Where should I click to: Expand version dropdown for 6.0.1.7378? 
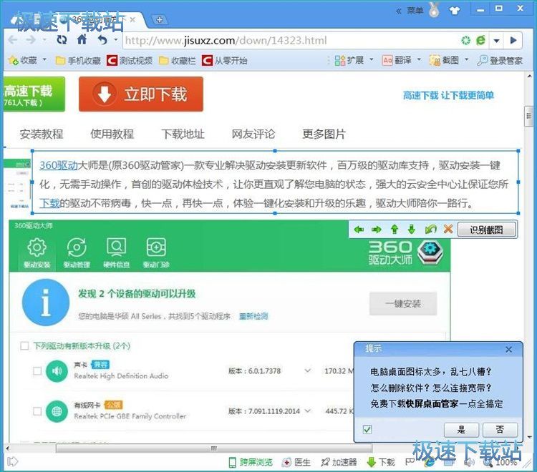coord(308,370)
